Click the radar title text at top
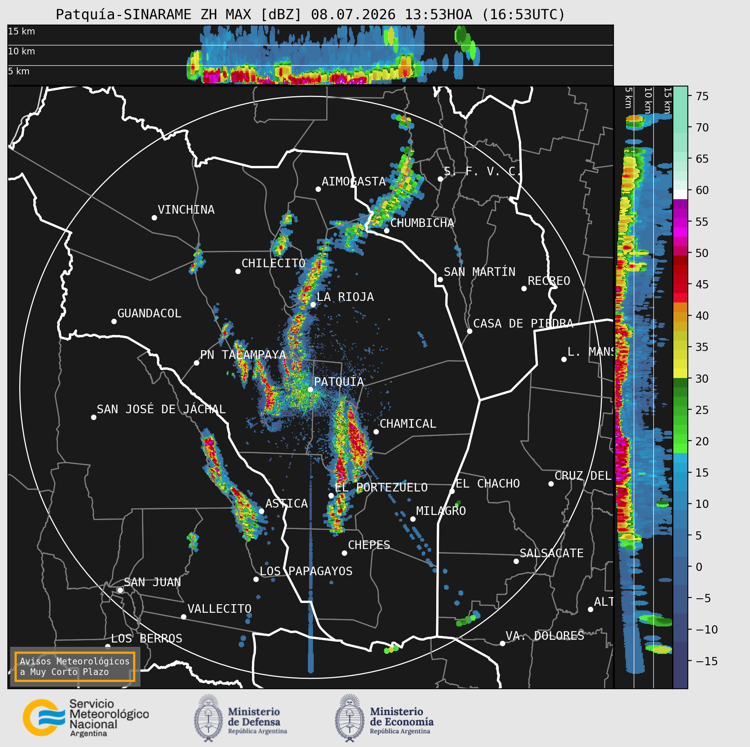Viewport: 750px width, 747px height. 310,14
